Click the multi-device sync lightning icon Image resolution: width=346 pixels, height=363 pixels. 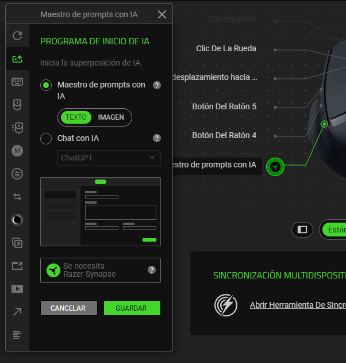(226, 305)
